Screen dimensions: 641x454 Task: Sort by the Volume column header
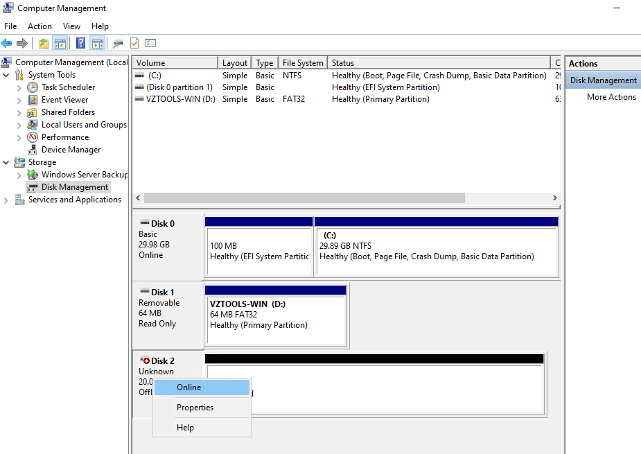175,63
